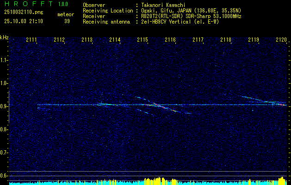Screen dimensions: 291x185
Task: Click the 0.9 kHz frequency label
Action: point(4,106)
